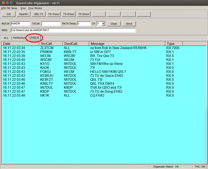The height and width of the screenshot is (169, 208).
Task: Click the RX:7000 type cell
Action: point(173,48)
